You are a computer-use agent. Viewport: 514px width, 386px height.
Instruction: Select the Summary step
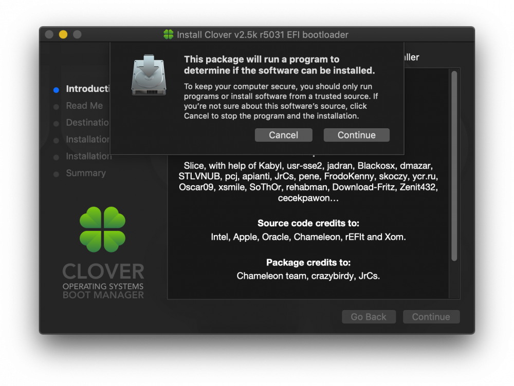86,173
